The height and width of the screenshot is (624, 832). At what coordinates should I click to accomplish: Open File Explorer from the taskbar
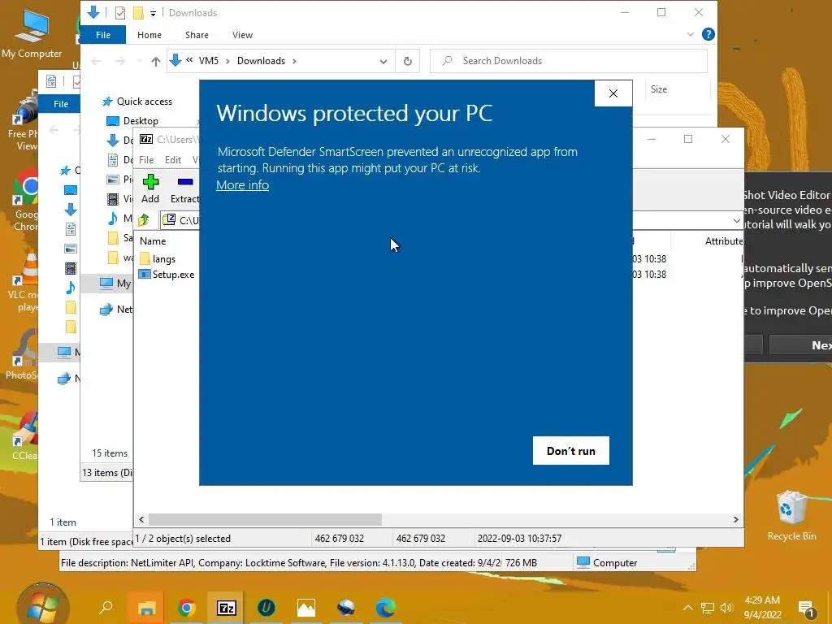pyautogui.click(x=146, y=608)
